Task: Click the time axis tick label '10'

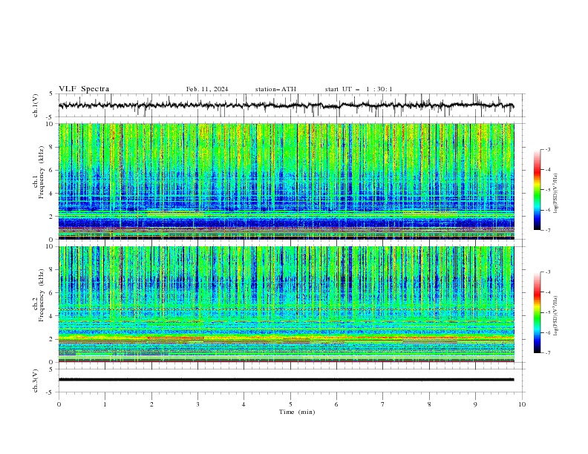Action: [522, 404]
